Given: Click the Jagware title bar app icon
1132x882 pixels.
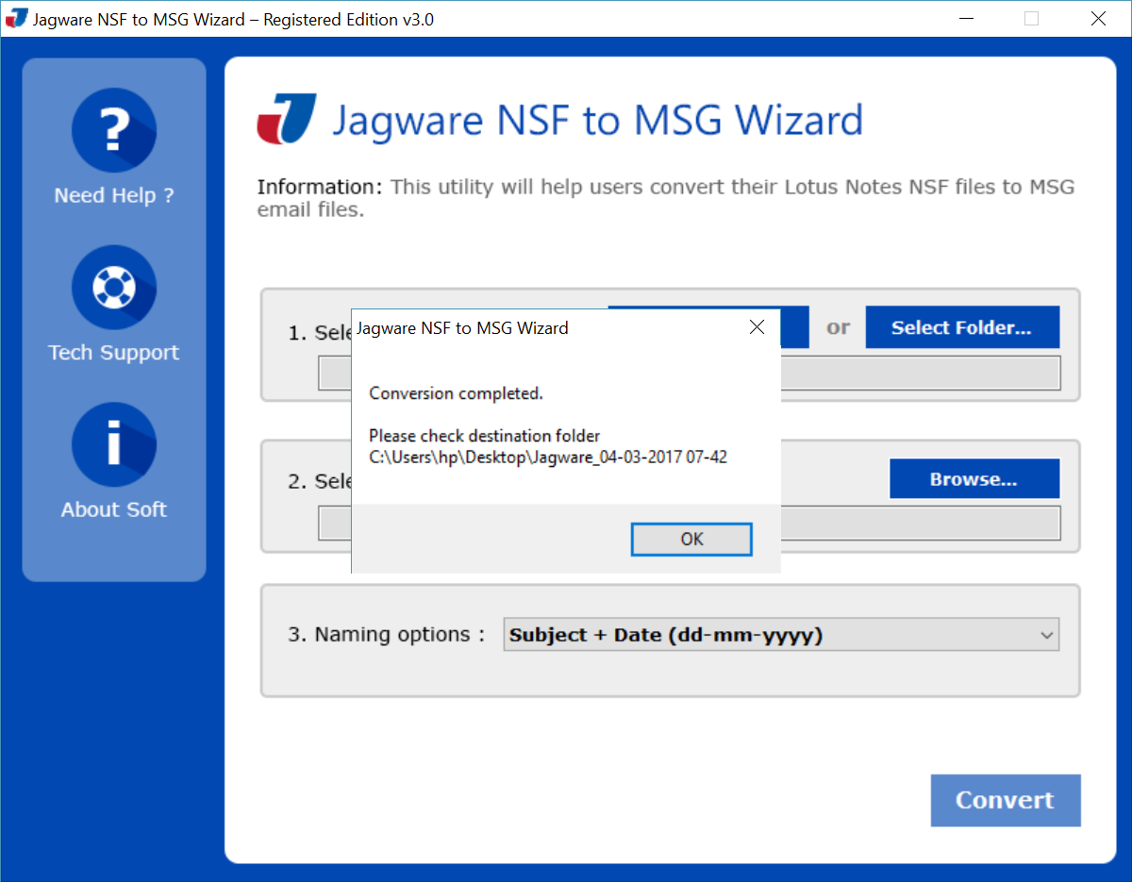Looking at the screenshot, I should click(x=16, y=19).
